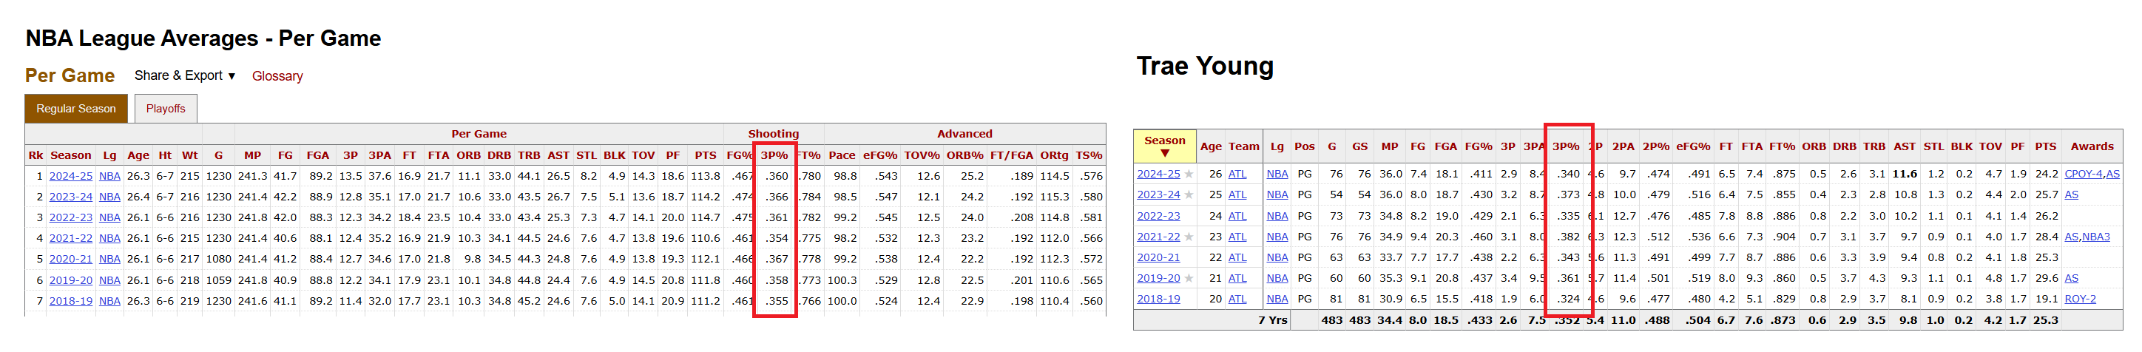Sort League Averages by the Pace column header
2142x352 pixels.
point(842,155)
